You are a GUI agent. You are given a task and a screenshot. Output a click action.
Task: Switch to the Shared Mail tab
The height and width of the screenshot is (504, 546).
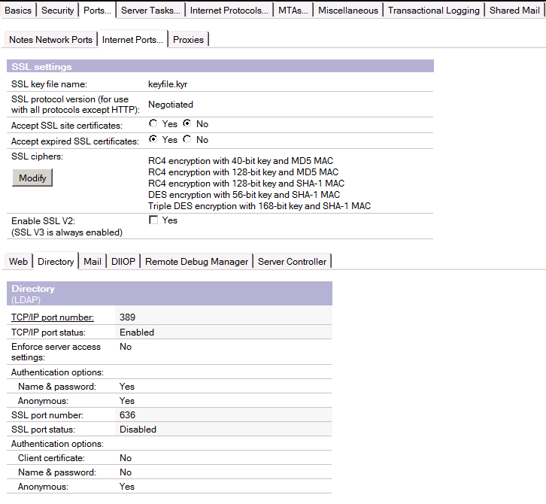click(x=514, y=11)
